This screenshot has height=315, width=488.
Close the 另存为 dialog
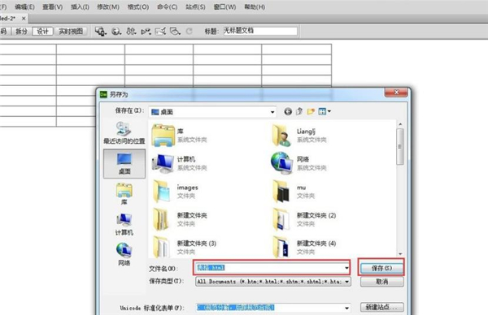coord(396,93)
